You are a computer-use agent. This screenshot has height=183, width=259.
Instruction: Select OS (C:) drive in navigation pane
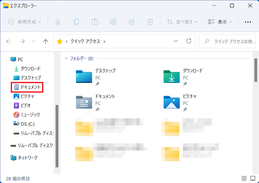(24, 124)
